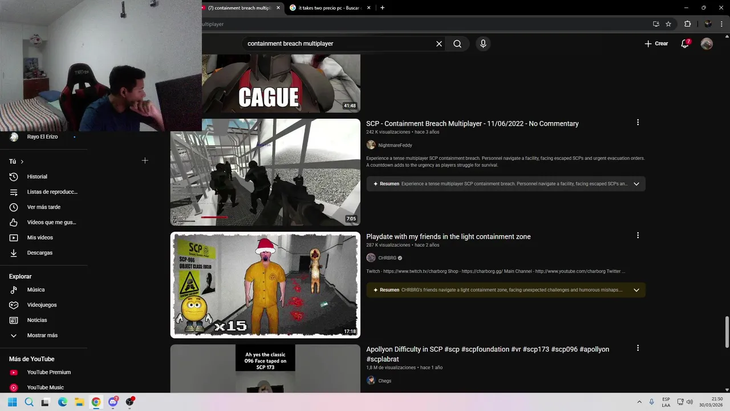
Task: Open File Explorer from the taskbar
Action: tap(79, 402)
